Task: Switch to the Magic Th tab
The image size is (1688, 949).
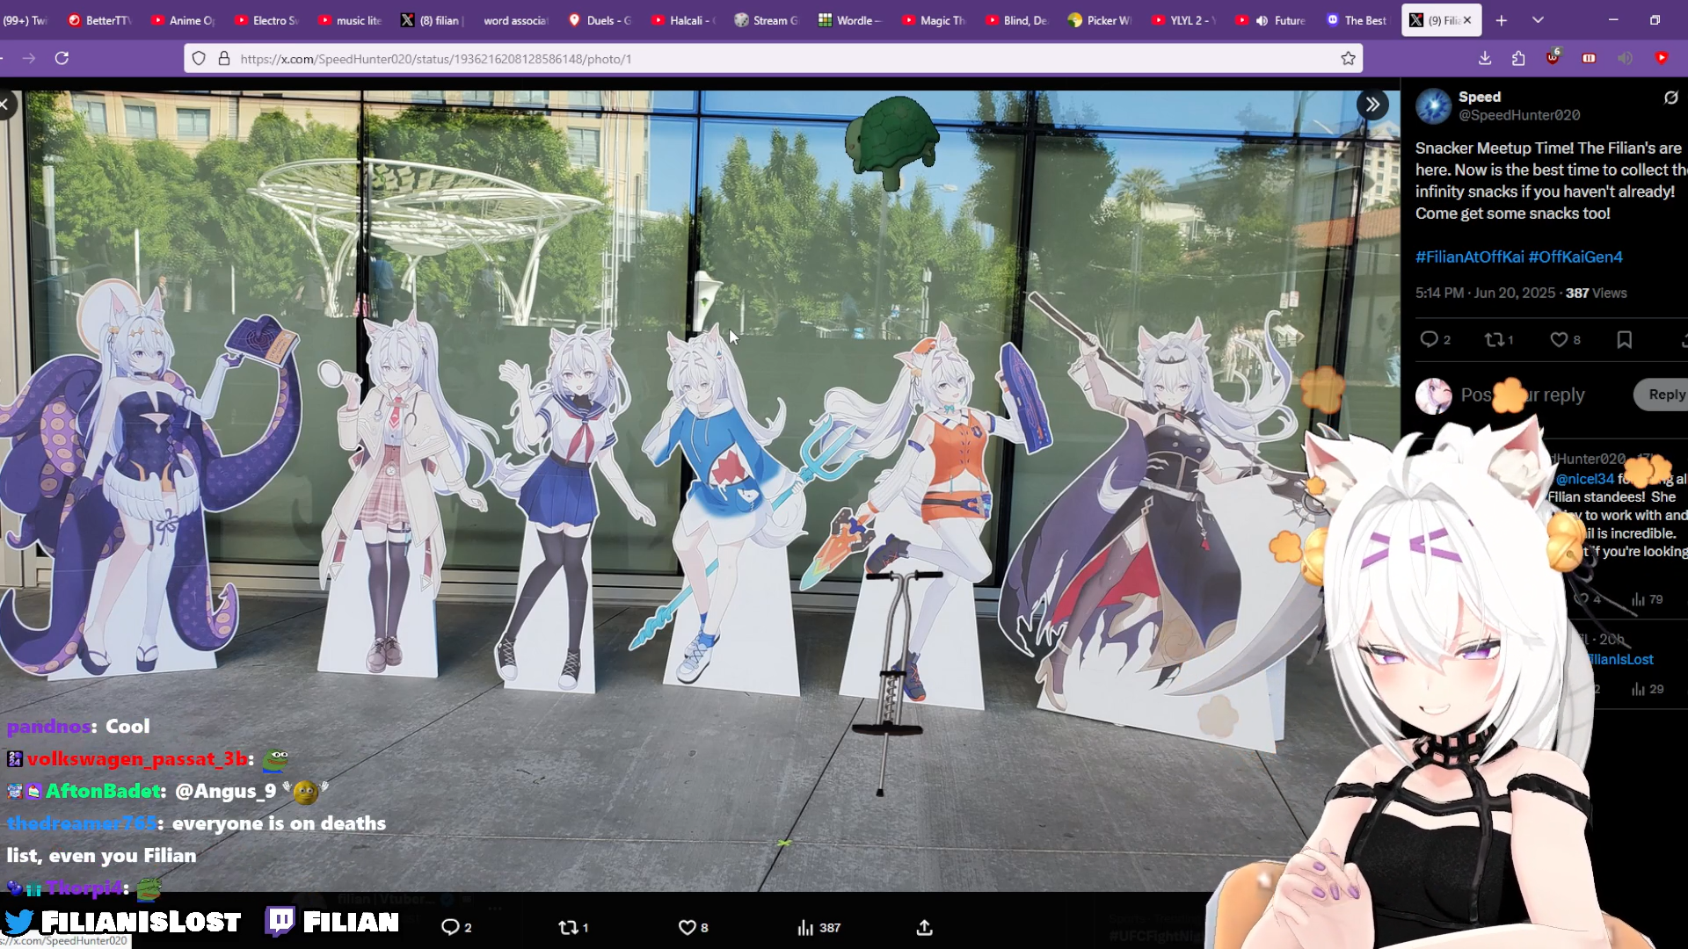Action: click(x=933, y=20)
